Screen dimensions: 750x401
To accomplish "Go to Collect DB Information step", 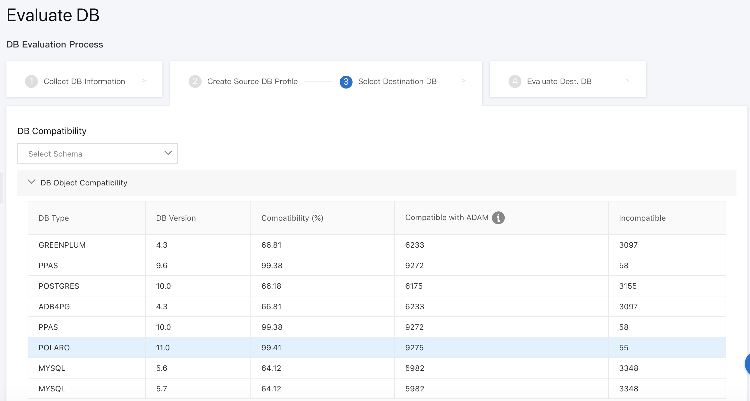I will pyautogui.click(x=84, y=81).
